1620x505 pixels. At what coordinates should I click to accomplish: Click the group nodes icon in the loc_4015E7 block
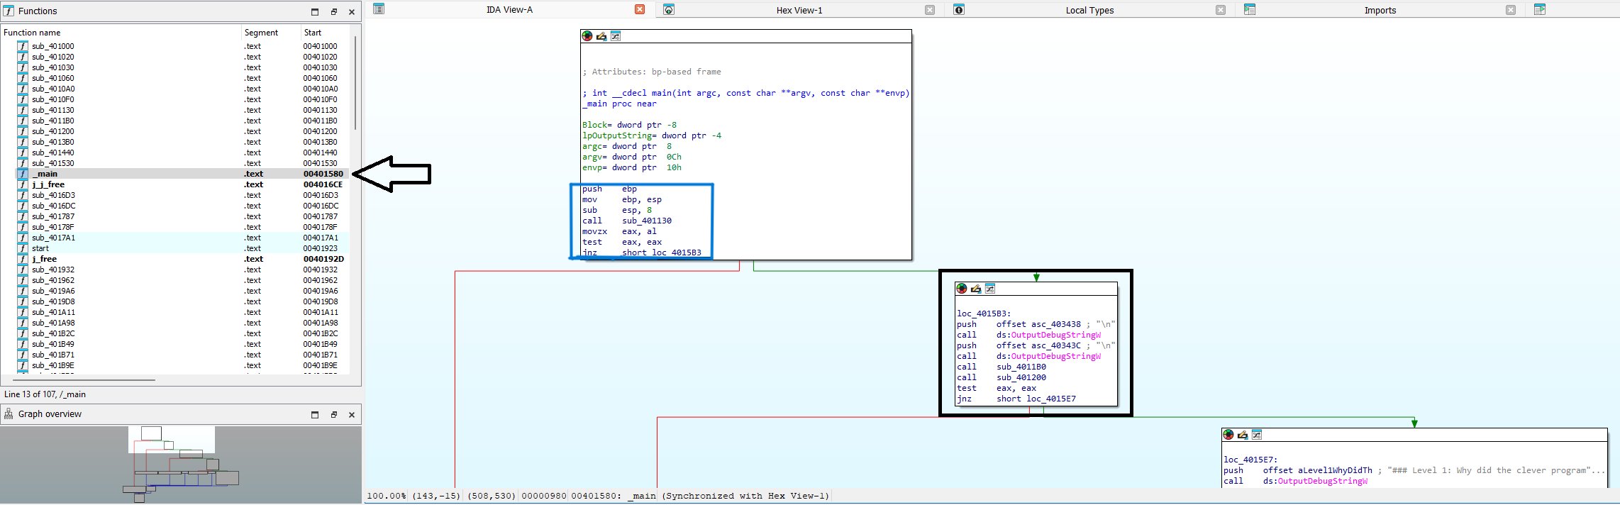pyautogui.click(x=1257, y=435)
